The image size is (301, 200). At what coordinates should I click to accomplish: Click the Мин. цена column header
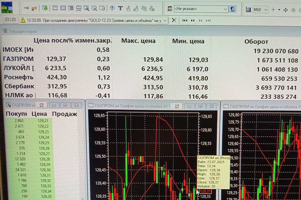click(188, 41)
